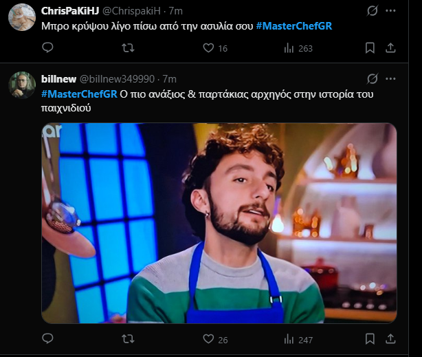422x357 pixels.
Task: Open more options on ChrisPaKiHJ's tweet
Action: point(392,11)
